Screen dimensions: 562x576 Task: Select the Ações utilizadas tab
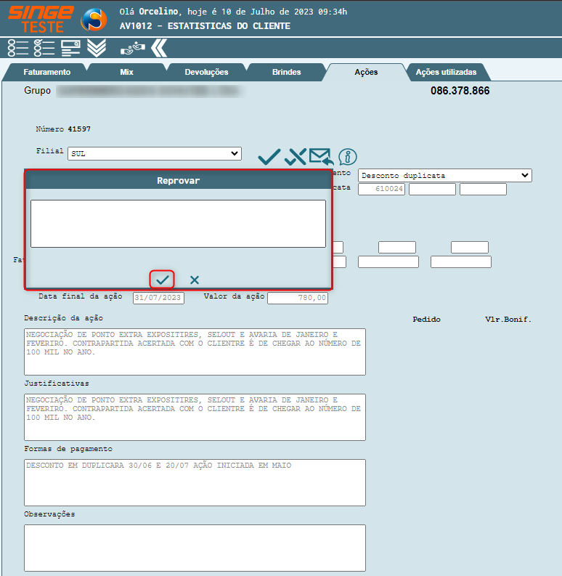(x=446, y=72)
